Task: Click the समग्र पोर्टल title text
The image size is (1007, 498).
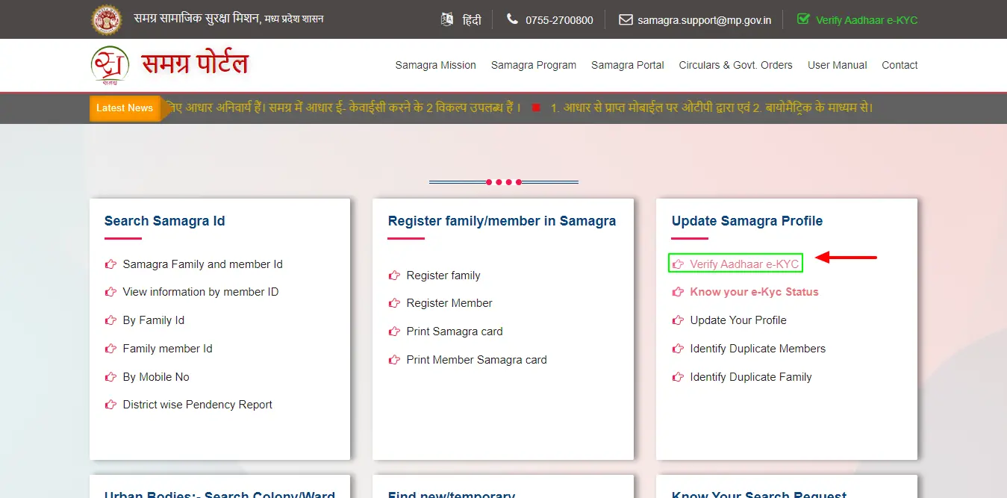Action: [195, 64]
